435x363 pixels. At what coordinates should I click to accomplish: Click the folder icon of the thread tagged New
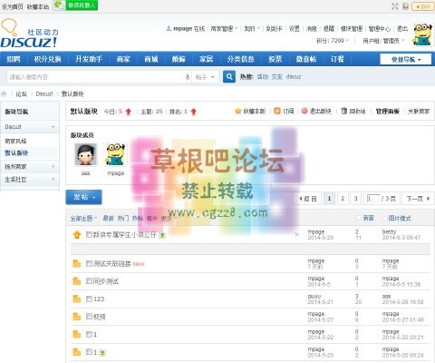coord(77,263)
